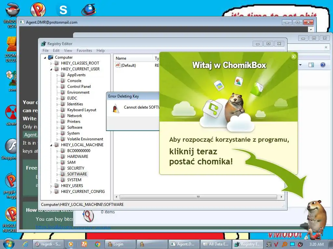Open the Skype desktop icon
This screenshot has height=249, width=333.
point(63,10)
